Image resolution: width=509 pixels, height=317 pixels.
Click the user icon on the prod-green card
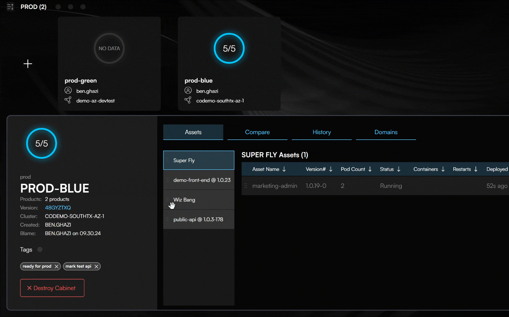pyautogui.click(x=68, y=90)
